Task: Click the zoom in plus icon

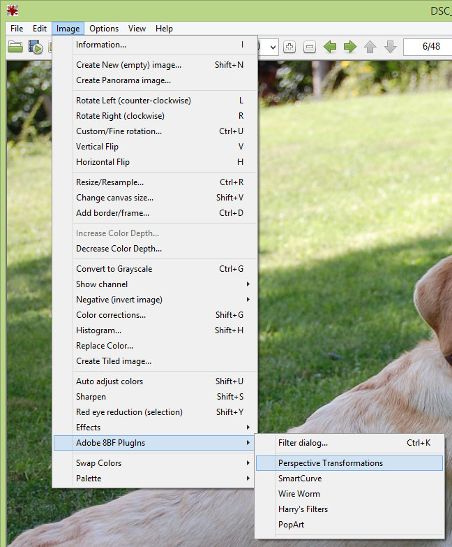Action: click(289, 48)
